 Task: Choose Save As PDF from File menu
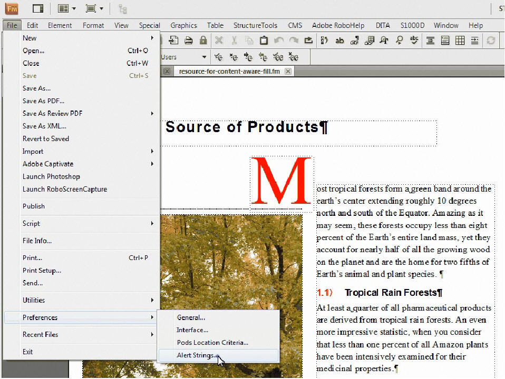(x=43, y=101)
